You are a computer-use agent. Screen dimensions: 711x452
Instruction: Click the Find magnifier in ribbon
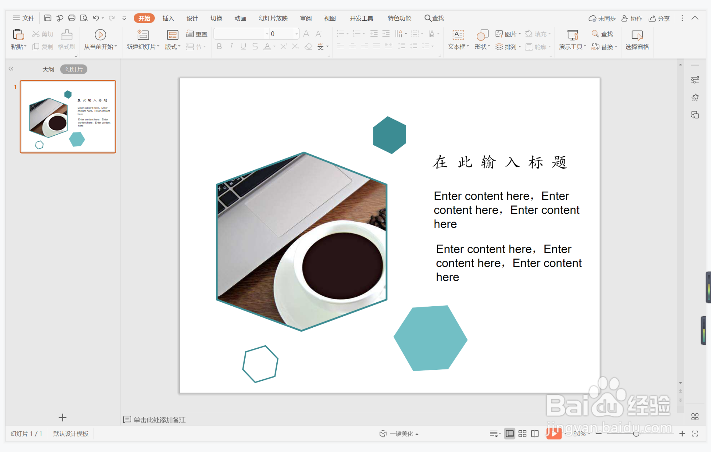[602, 34]
